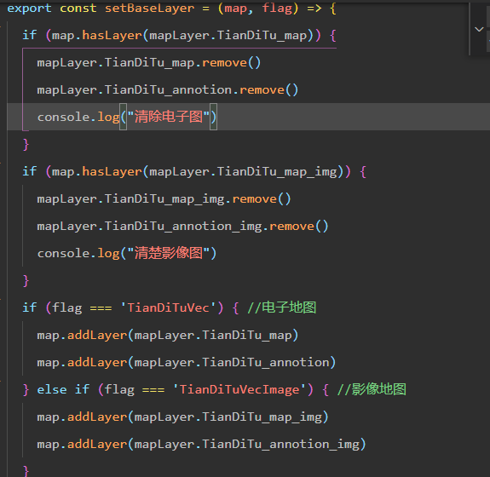
Task: Click the const keyword
Action: 78,9
